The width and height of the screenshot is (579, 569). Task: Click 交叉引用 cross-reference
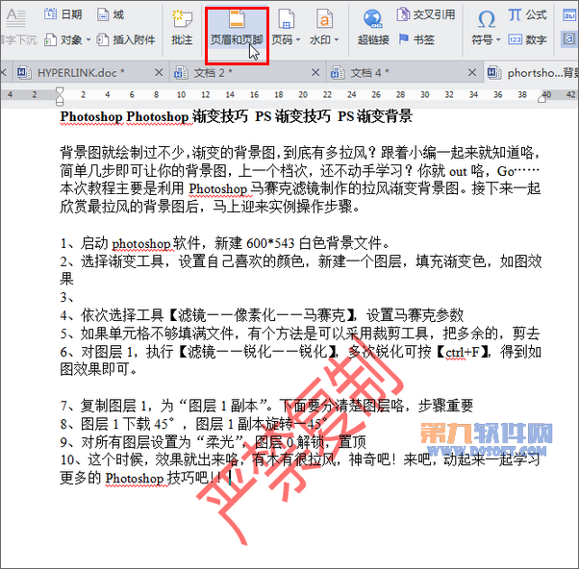(x=426, y=14)
